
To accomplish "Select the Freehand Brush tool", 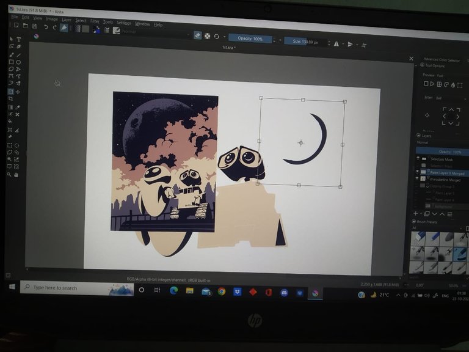I will pos(12,55).
